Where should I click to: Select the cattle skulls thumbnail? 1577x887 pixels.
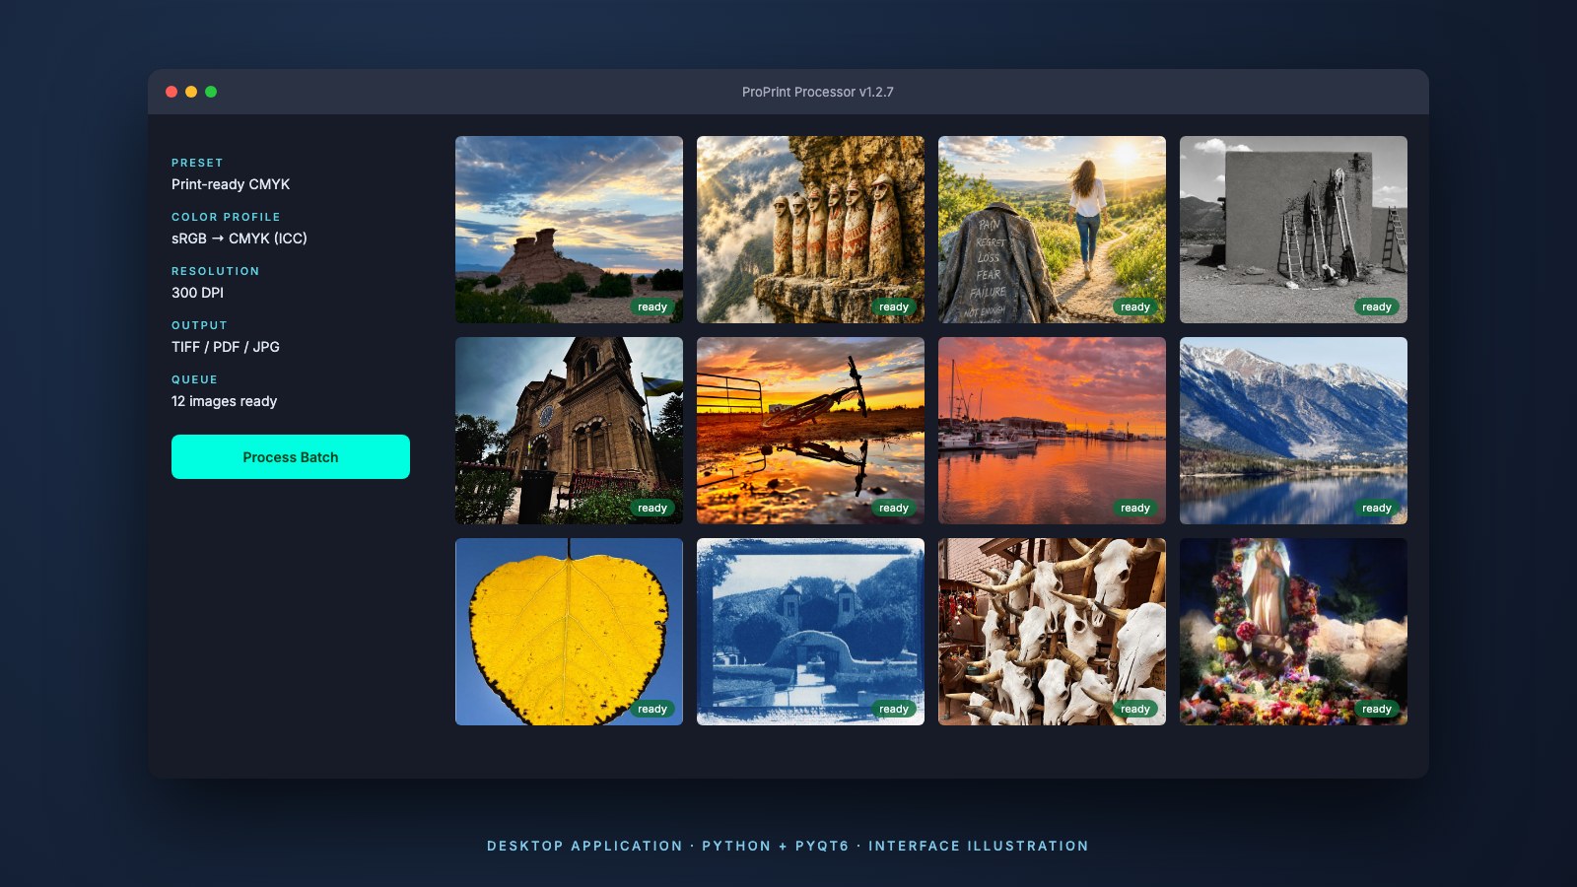pyautogui.click(x=1052, y=632)
